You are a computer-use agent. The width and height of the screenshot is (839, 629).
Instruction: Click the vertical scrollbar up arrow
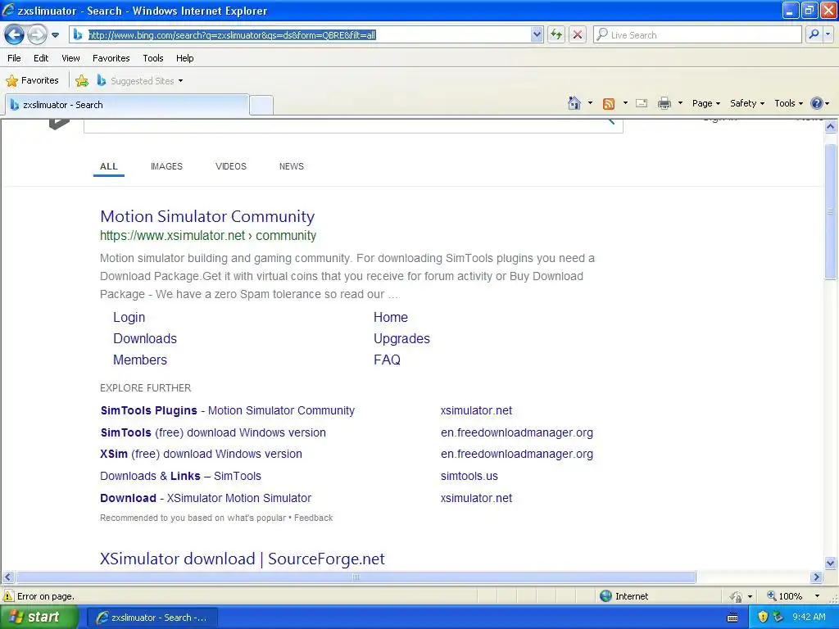[x=831, y=127]
